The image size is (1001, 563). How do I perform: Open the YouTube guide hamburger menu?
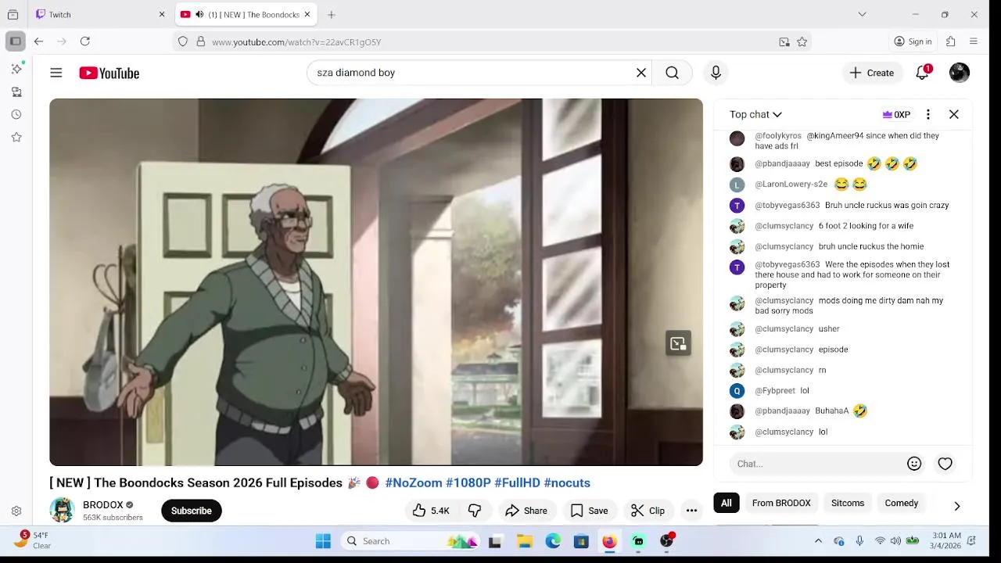pos(56,73)
